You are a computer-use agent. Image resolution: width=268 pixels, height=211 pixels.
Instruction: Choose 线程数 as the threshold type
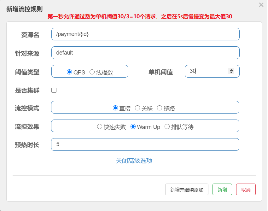click(x=92, y=72)
